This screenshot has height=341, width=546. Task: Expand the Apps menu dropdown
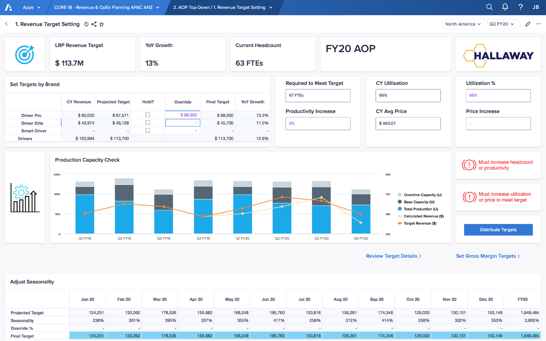pyautogui.click(x=31, y=7)
